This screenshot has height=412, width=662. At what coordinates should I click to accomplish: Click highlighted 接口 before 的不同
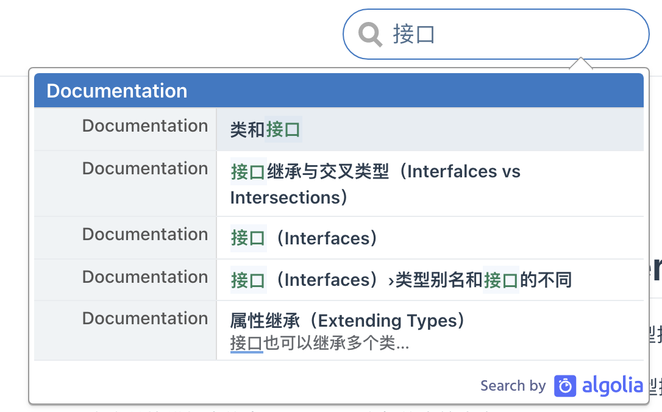tap(501, 280)
